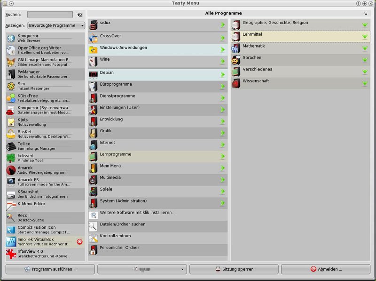The height and width of the screenshot is (281, 376).
Task: Open the user switch dropdown button
Action: pyautogui.click(x=142, y=269)
